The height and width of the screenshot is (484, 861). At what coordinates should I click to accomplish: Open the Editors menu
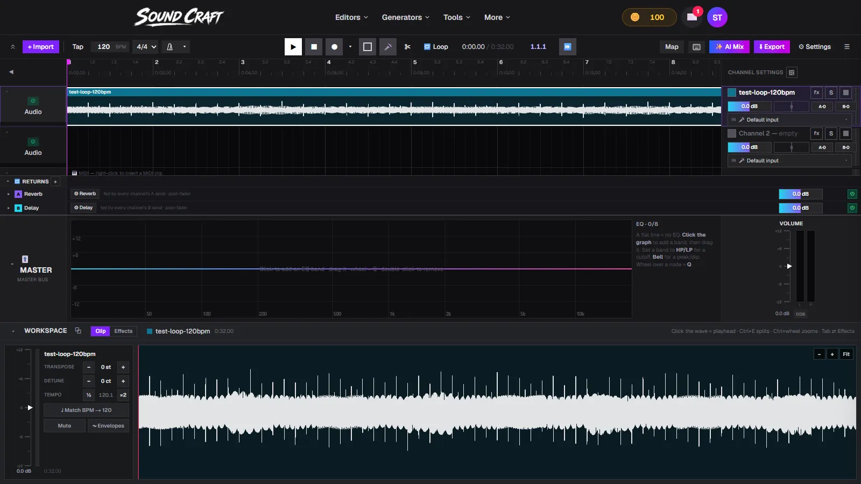351,17
